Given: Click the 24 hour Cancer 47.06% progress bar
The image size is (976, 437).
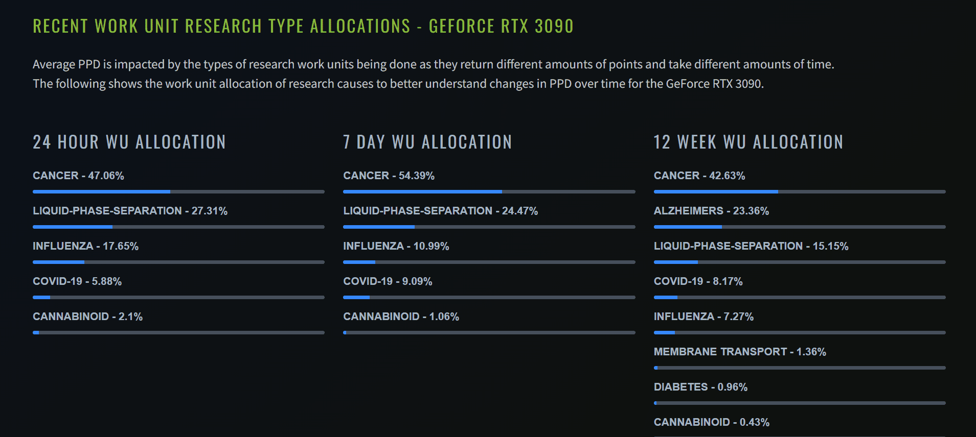Looking at the screenshot, I should tap(178, 192).
